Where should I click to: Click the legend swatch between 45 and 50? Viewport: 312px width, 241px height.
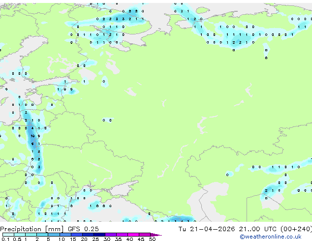(145, 235)
